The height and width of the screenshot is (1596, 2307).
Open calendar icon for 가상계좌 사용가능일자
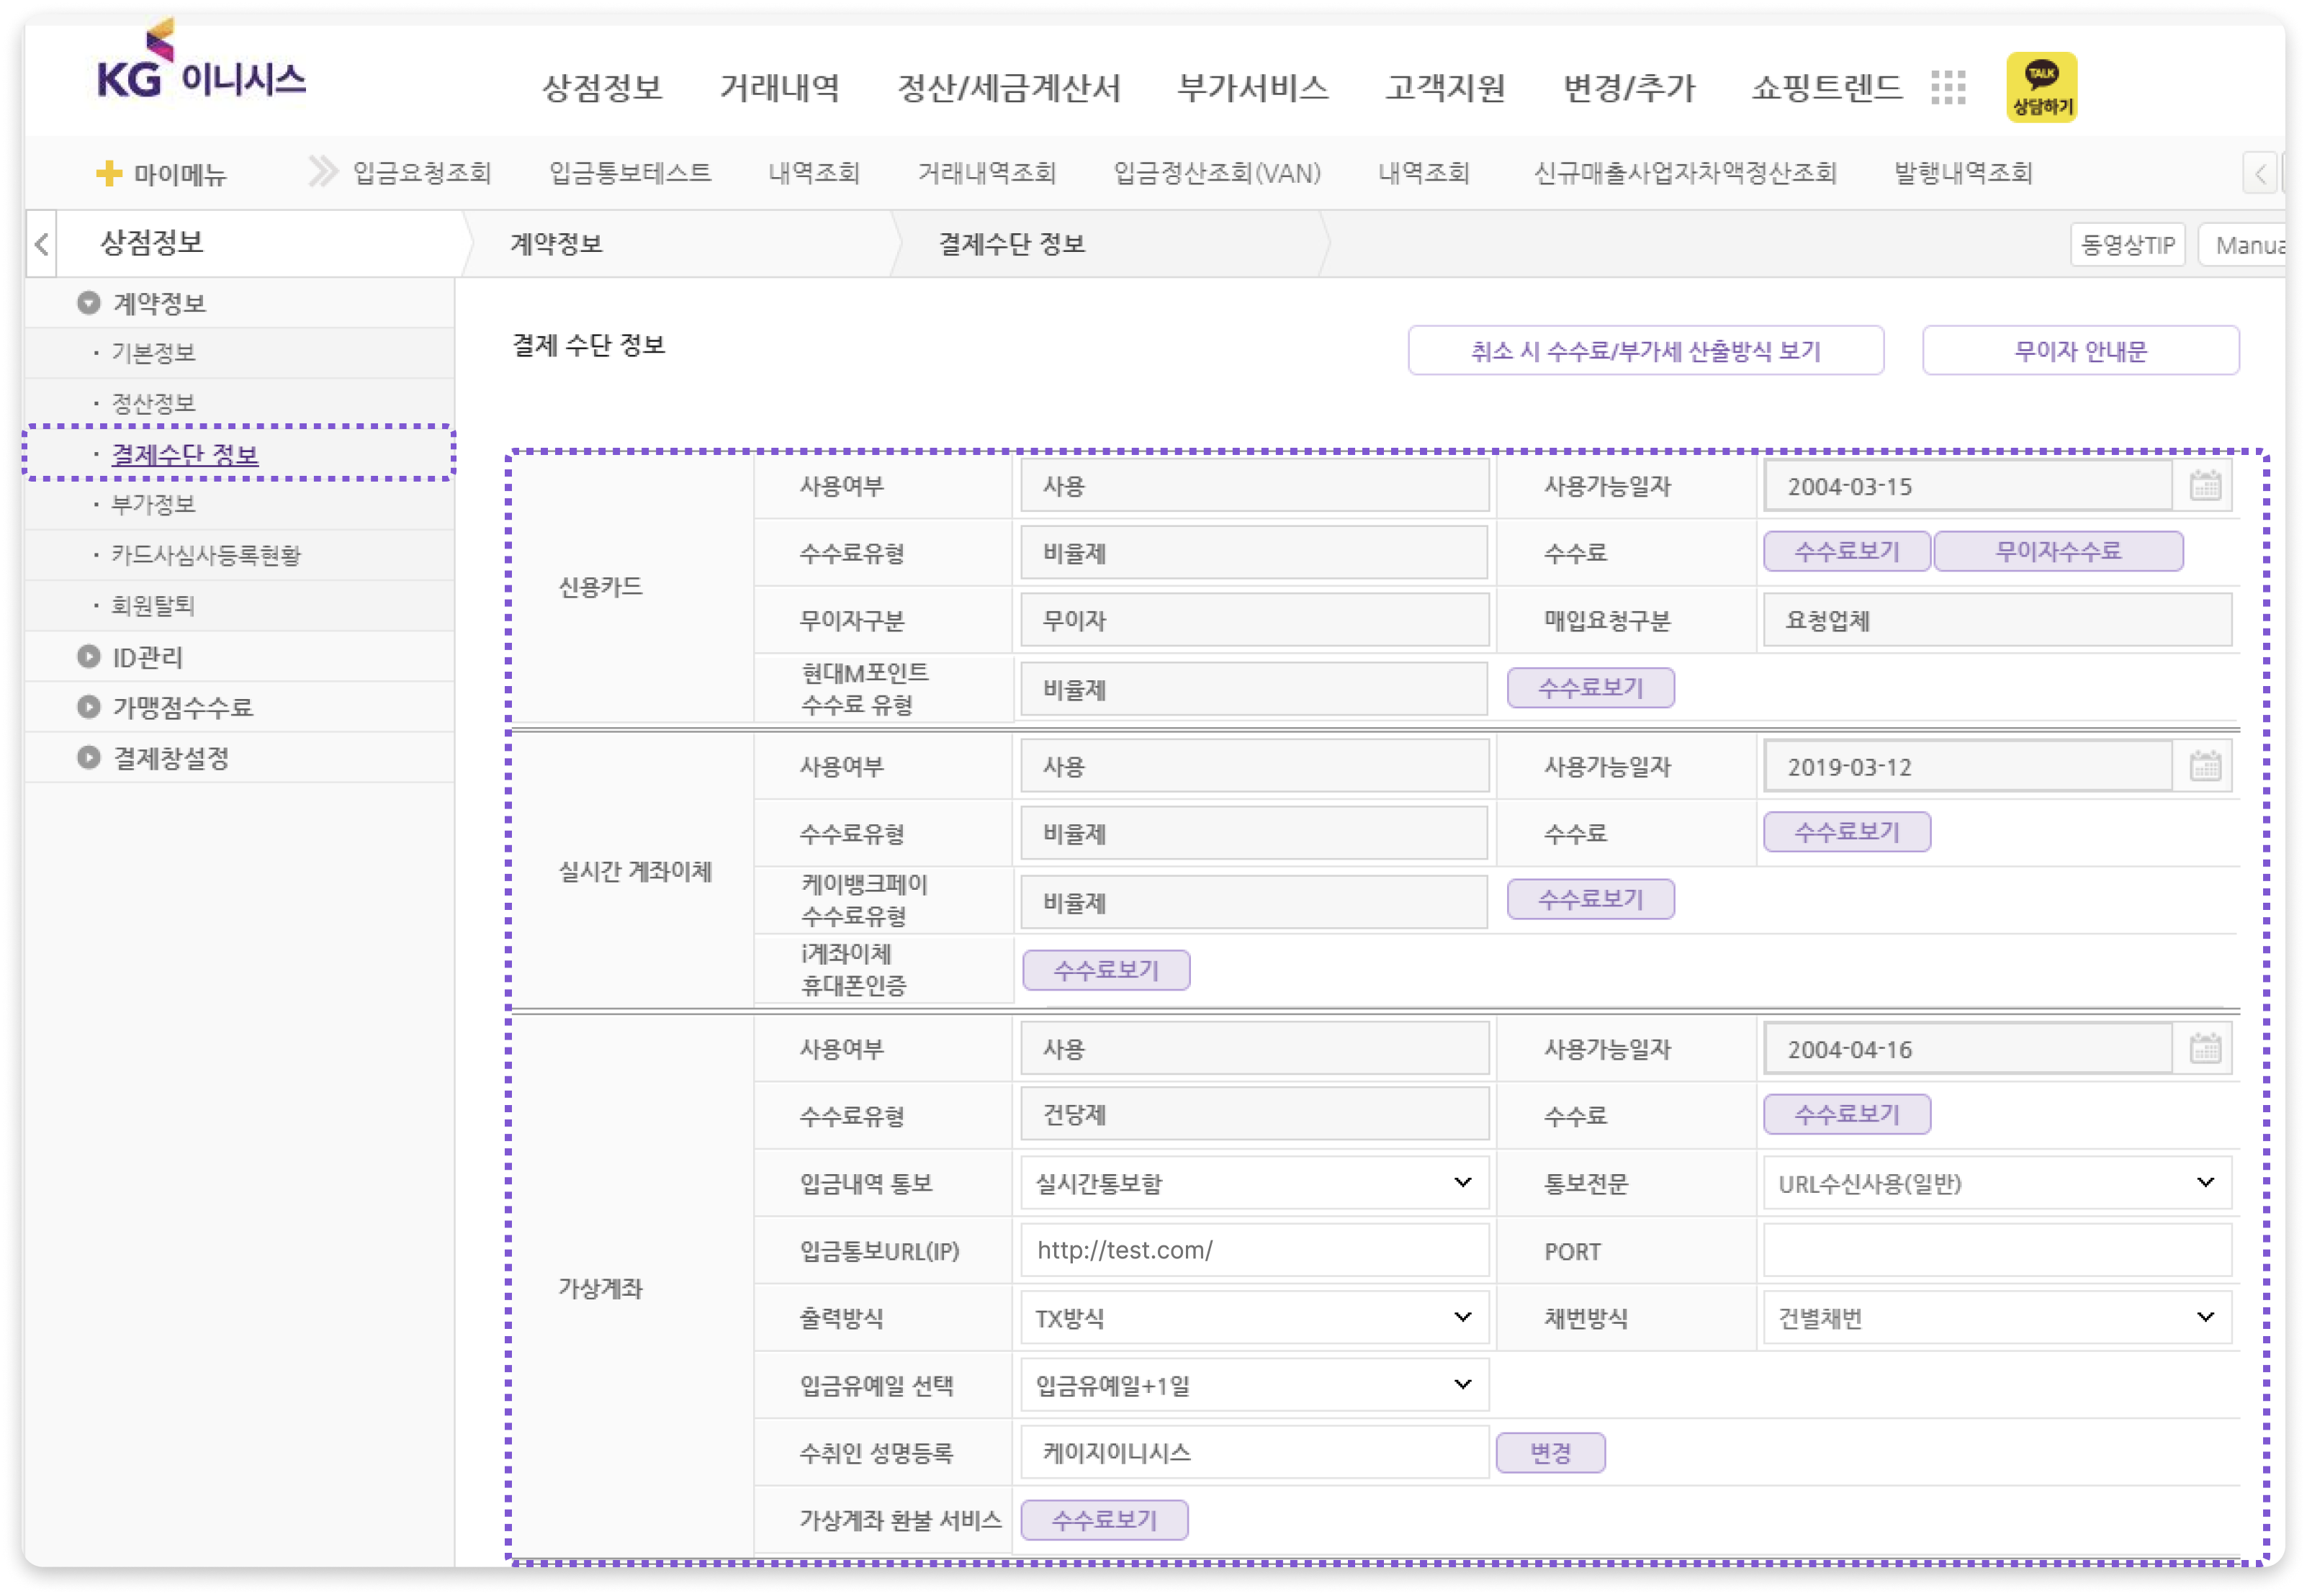(x=2204, y=1049)
